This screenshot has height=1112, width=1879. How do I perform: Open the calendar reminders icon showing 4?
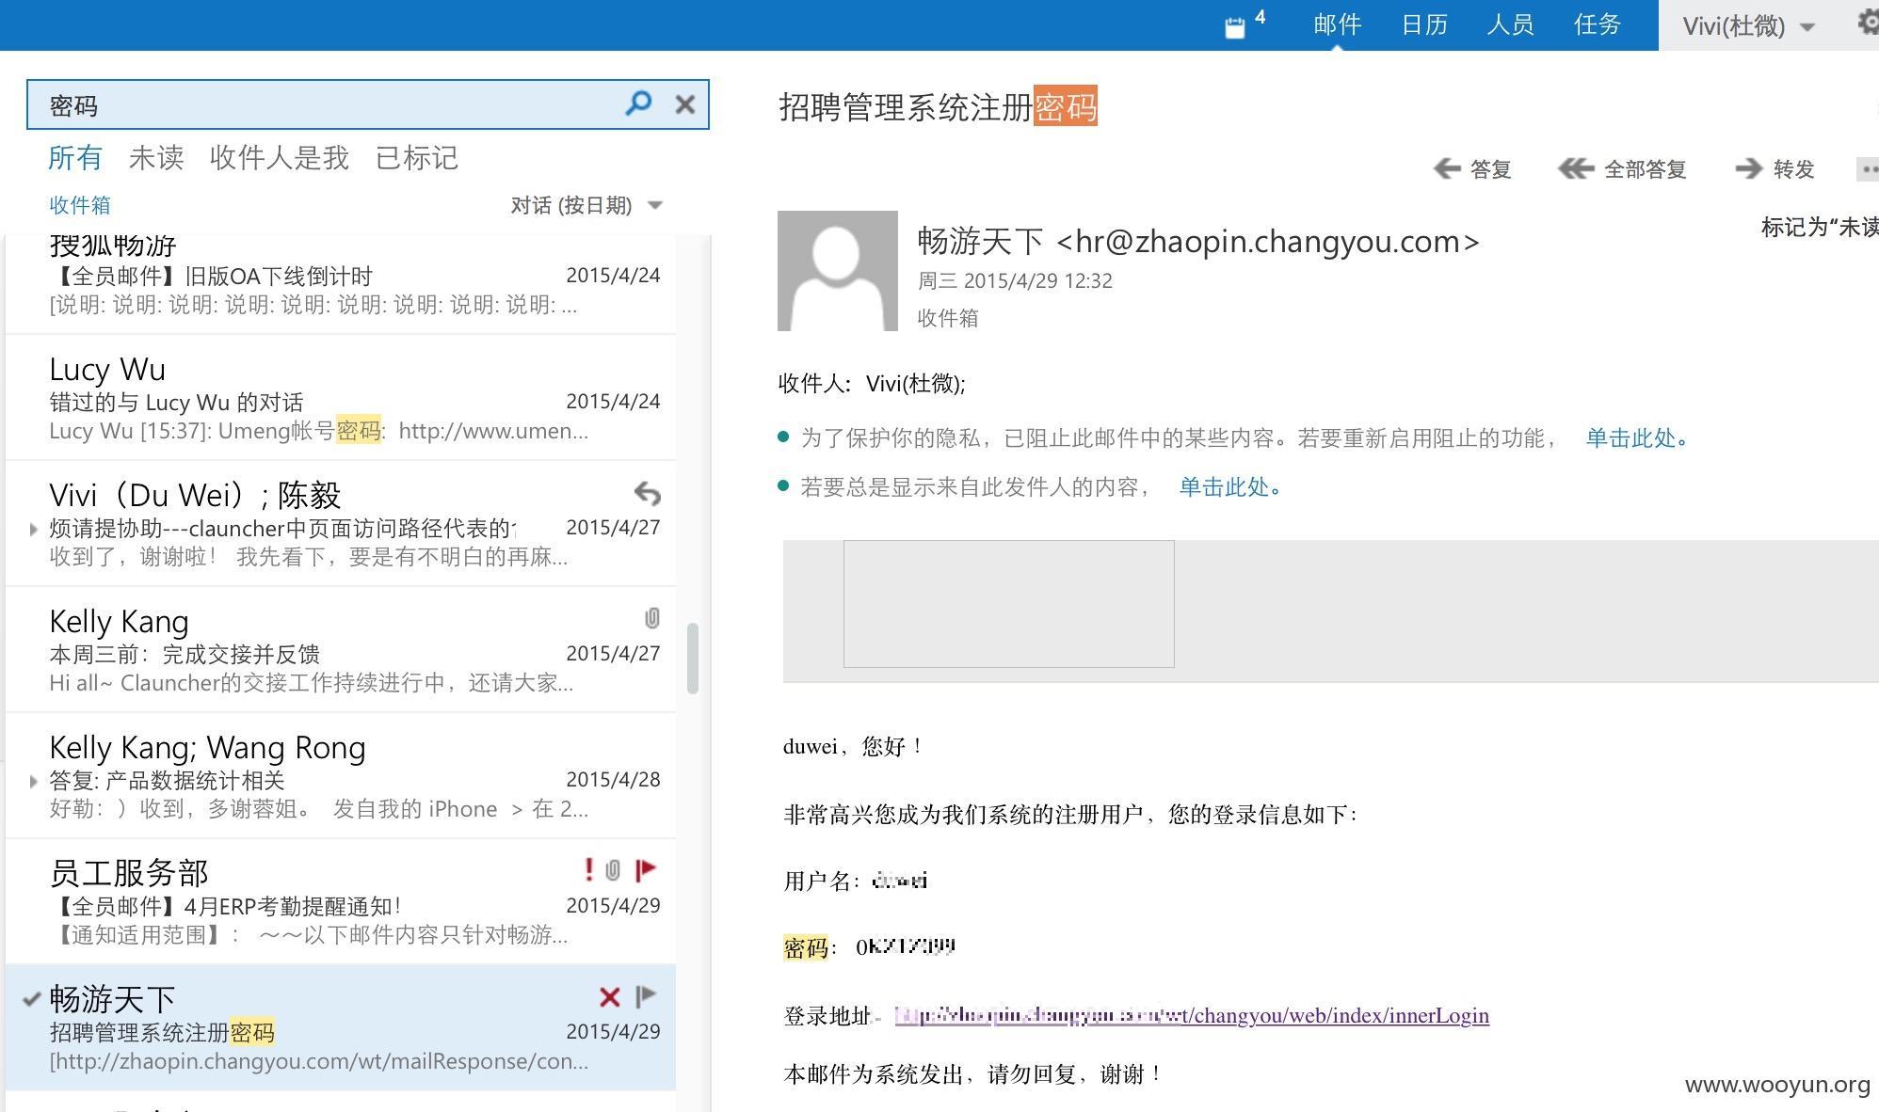(1245, 24)
